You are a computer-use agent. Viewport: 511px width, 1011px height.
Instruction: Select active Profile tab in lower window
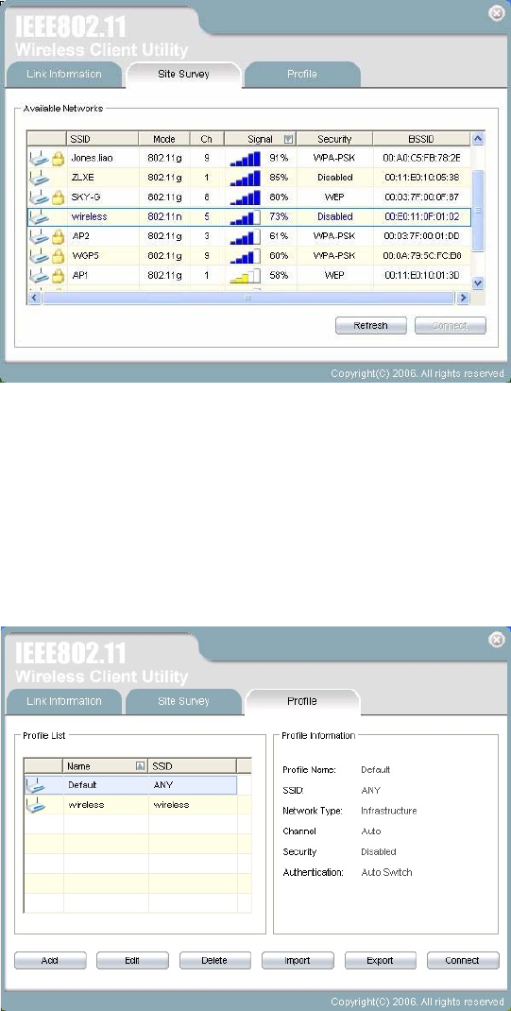(301, 701)
